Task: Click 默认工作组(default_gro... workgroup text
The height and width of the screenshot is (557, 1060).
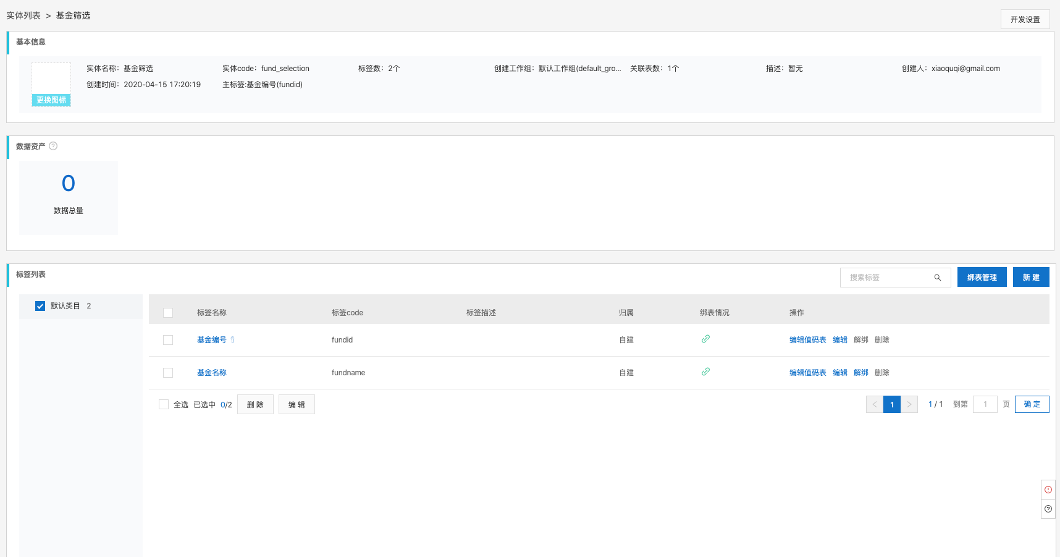Action: pos(580,69)
